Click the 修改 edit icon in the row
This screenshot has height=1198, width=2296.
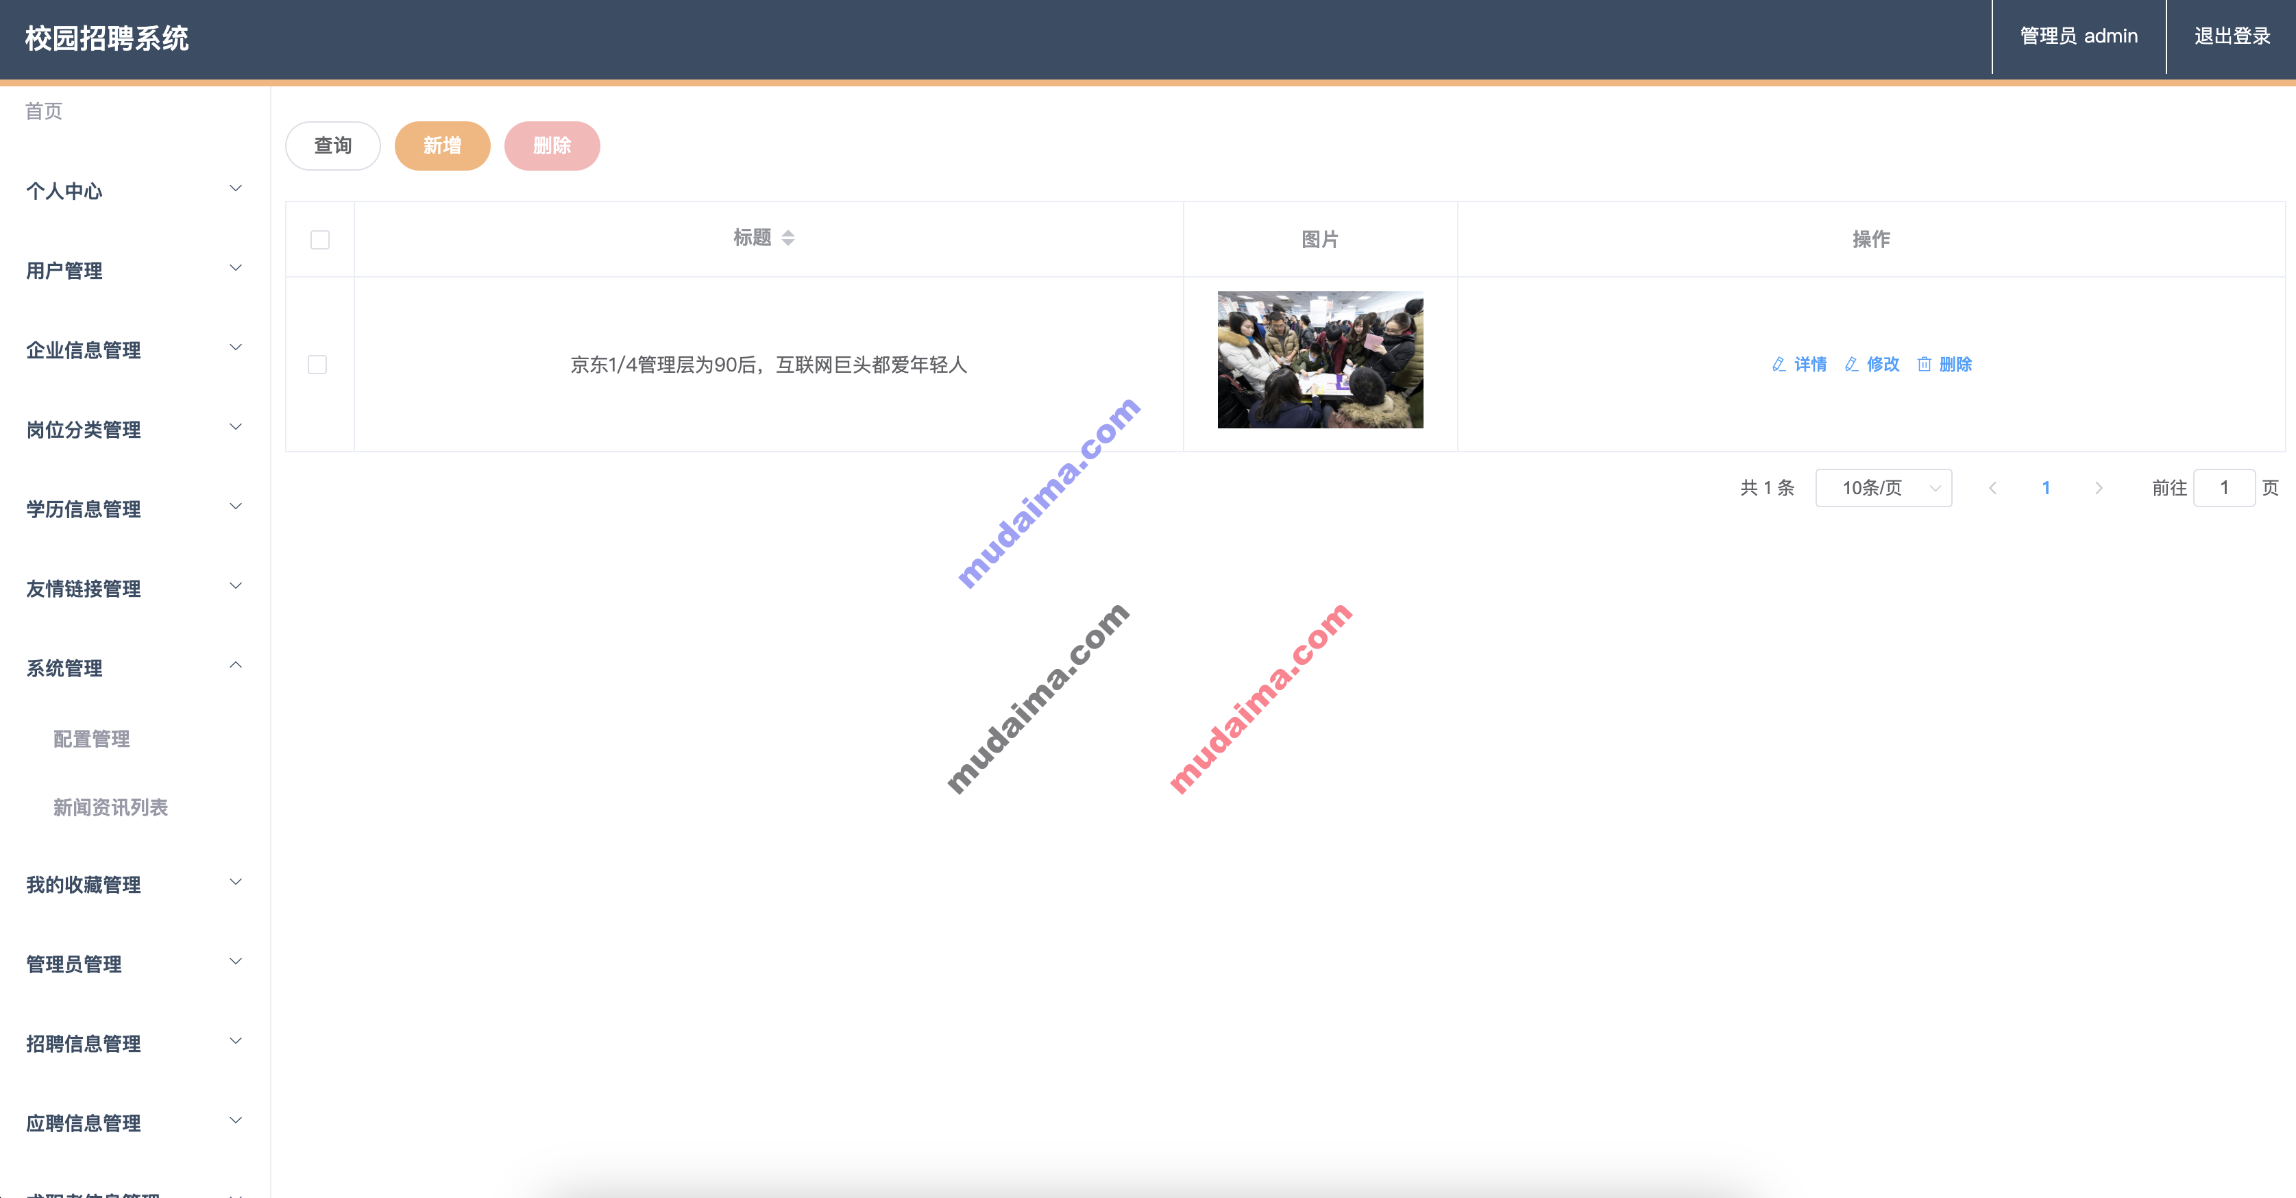pos(1851,365)
